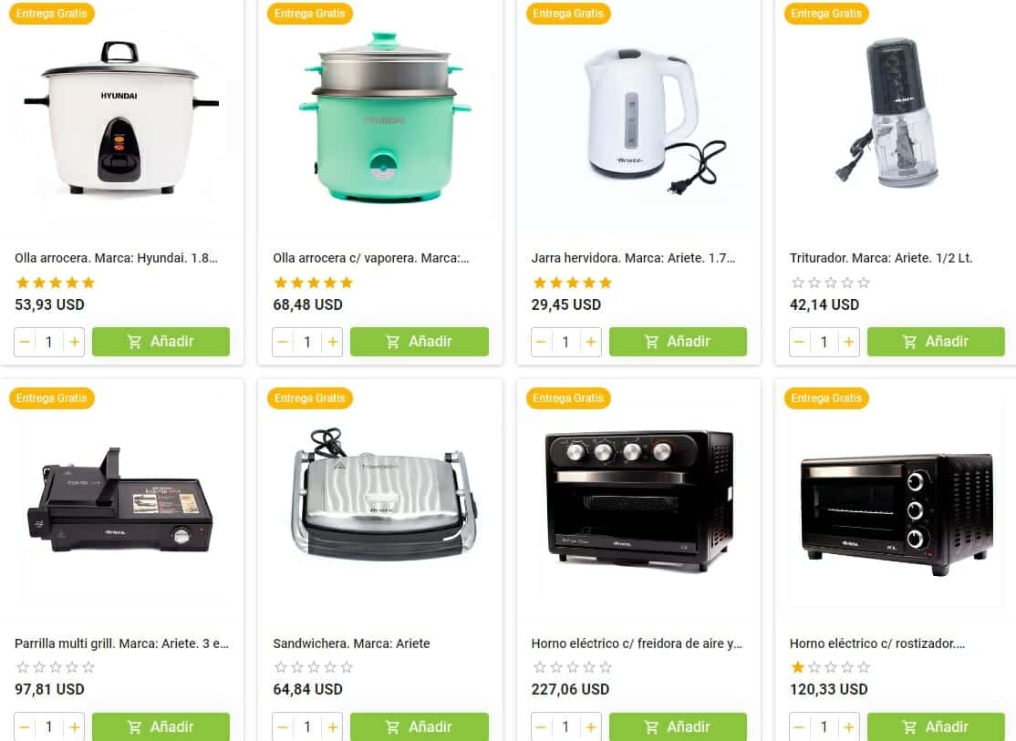Click plus icon for Triturador Ariete quantity
The width and height of the screenshot is (1016, 741).
click(x=849, y=342)
